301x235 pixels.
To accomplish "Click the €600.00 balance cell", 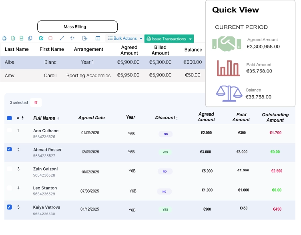I will pyautogui.click(x=193, y=62).
